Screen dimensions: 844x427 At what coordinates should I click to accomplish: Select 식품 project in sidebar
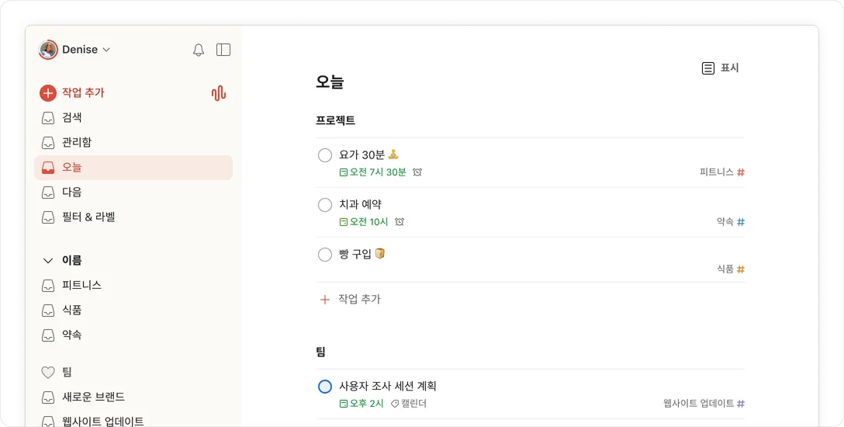(72, 311)
